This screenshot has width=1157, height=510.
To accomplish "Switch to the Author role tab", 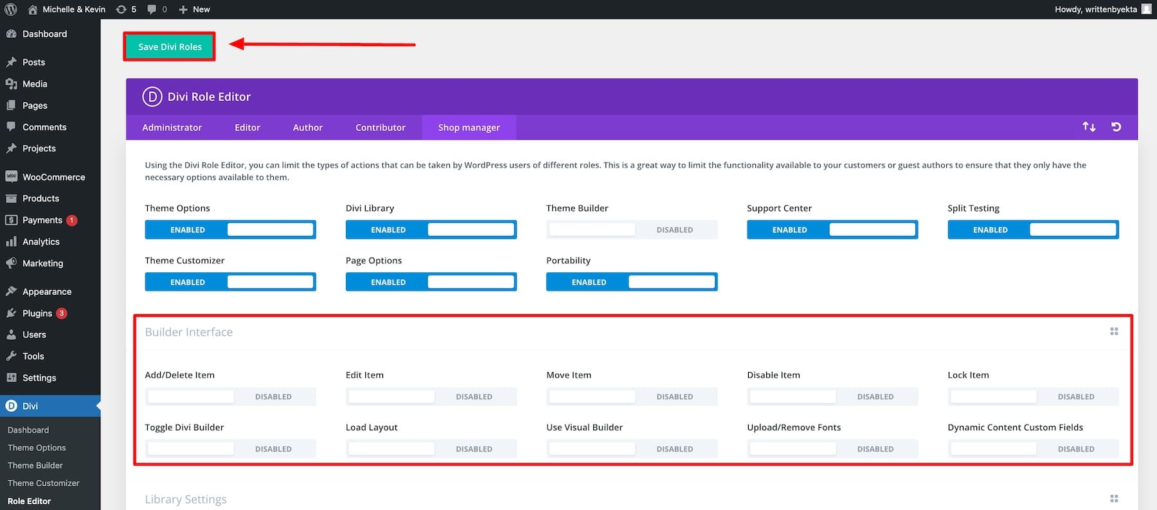I will (308, 128).
